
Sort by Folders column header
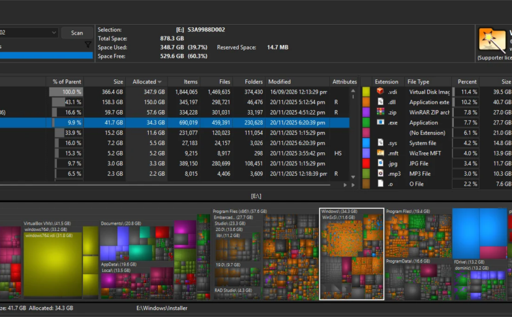click(249, 82)
